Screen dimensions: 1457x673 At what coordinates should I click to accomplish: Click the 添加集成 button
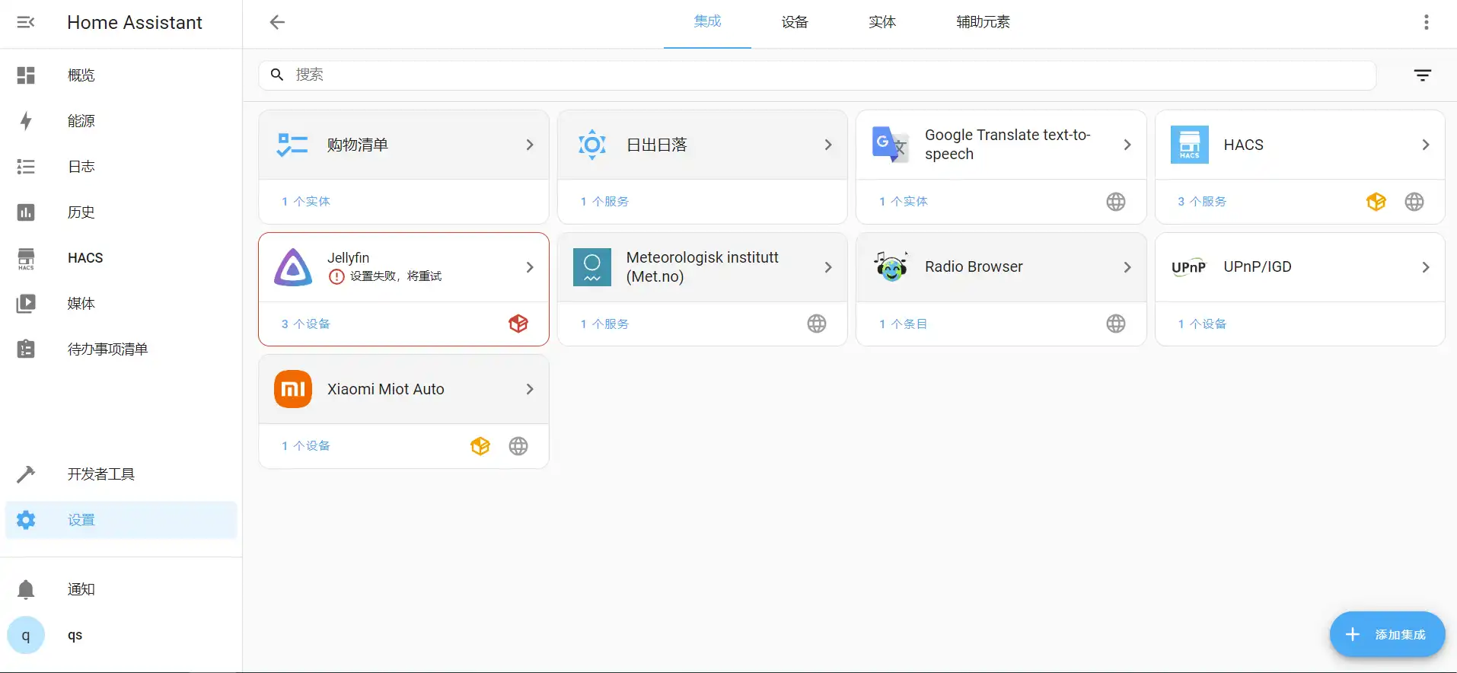click(x=1387, y=634)
